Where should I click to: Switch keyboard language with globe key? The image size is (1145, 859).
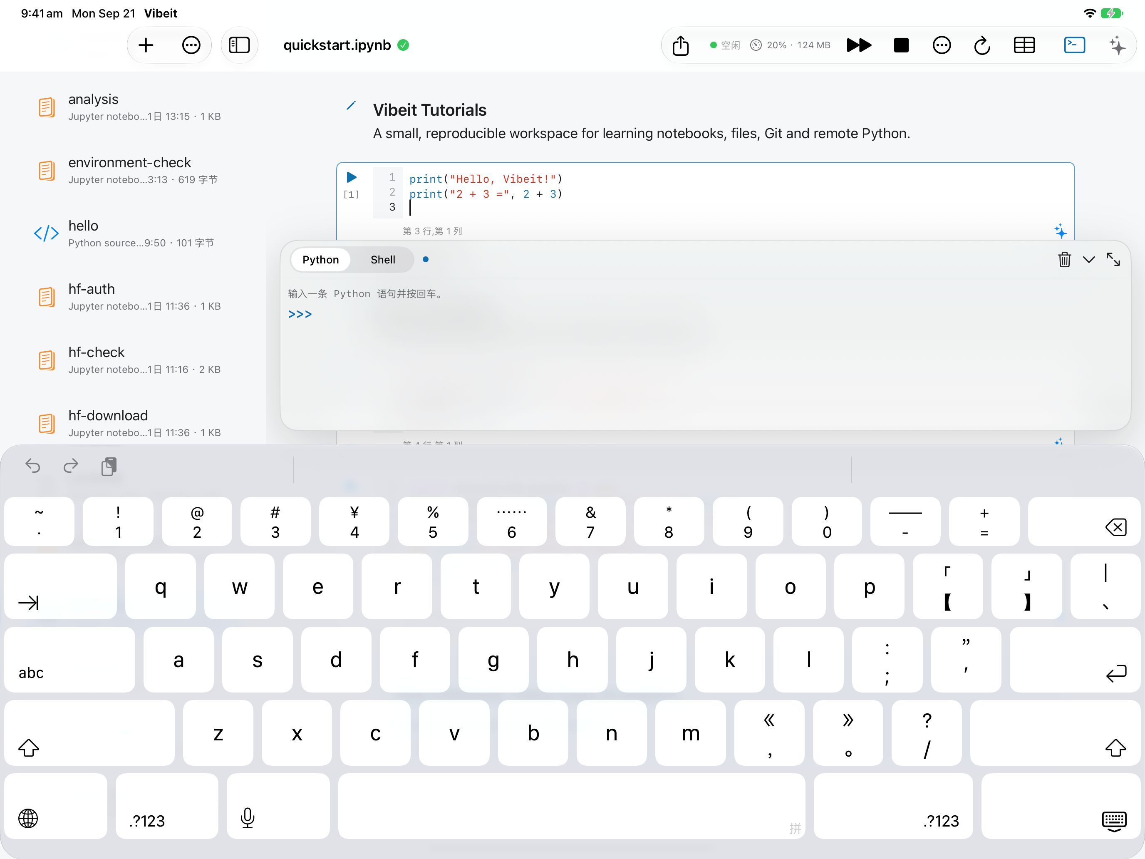(56, 806)
